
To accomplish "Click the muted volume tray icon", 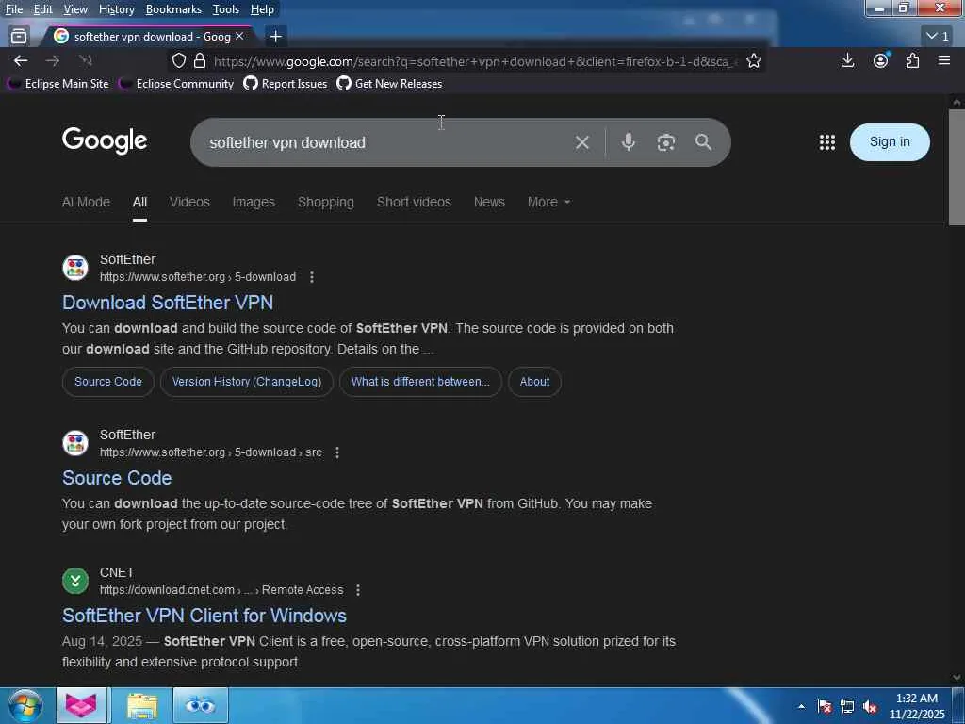I will click(x=870, y=706).
